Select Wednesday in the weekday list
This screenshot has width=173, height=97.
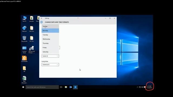pos(50,39)
